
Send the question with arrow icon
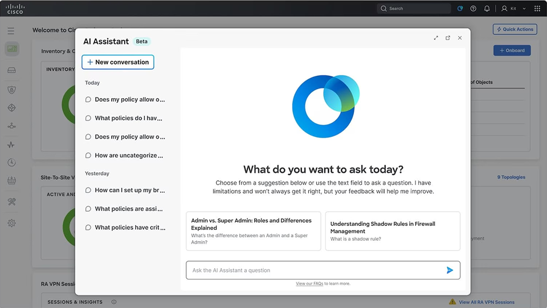coord(450,270)
